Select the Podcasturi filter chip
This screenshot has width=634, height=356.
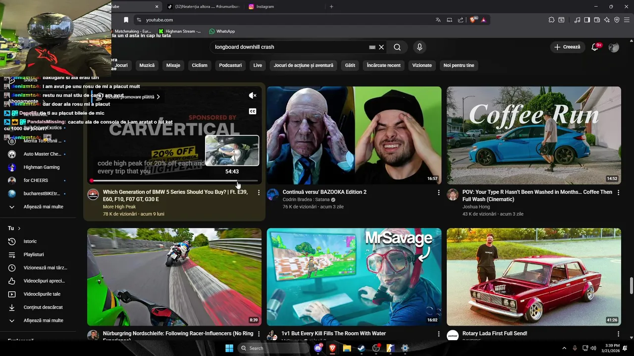230,65
